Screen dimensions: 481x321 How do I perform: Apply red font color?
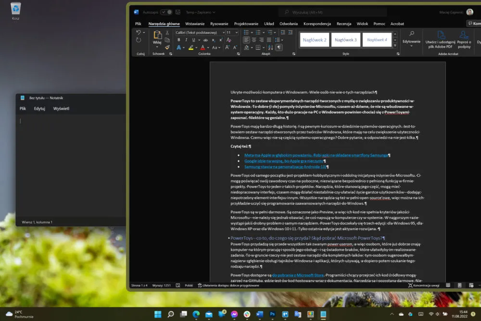203,48
